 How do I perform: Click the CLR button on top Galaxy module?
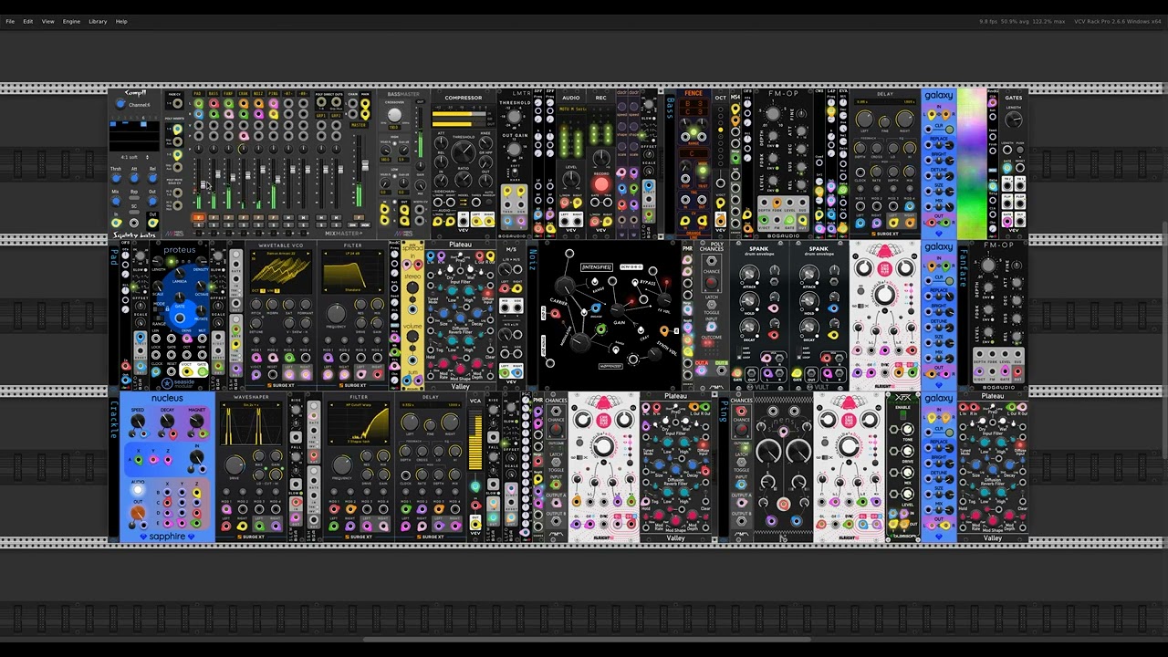tap(949, 130)
